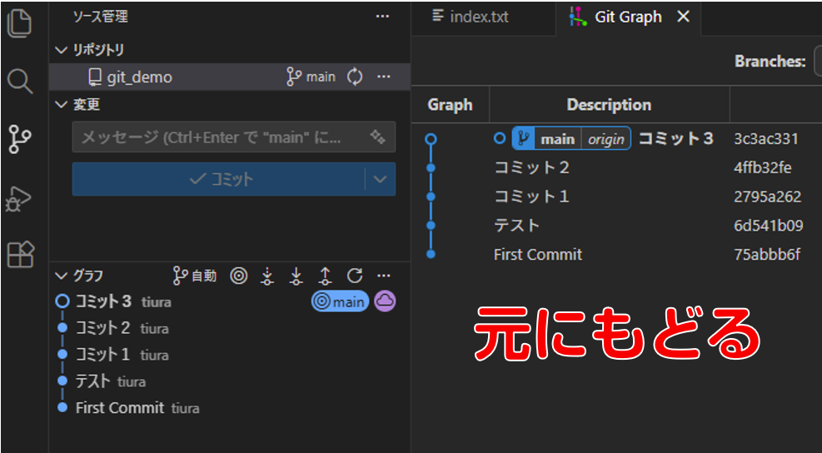822x453 pixels.
Task: Select the First Commit row in Git Graph
Action: click(x=538, y=255)
